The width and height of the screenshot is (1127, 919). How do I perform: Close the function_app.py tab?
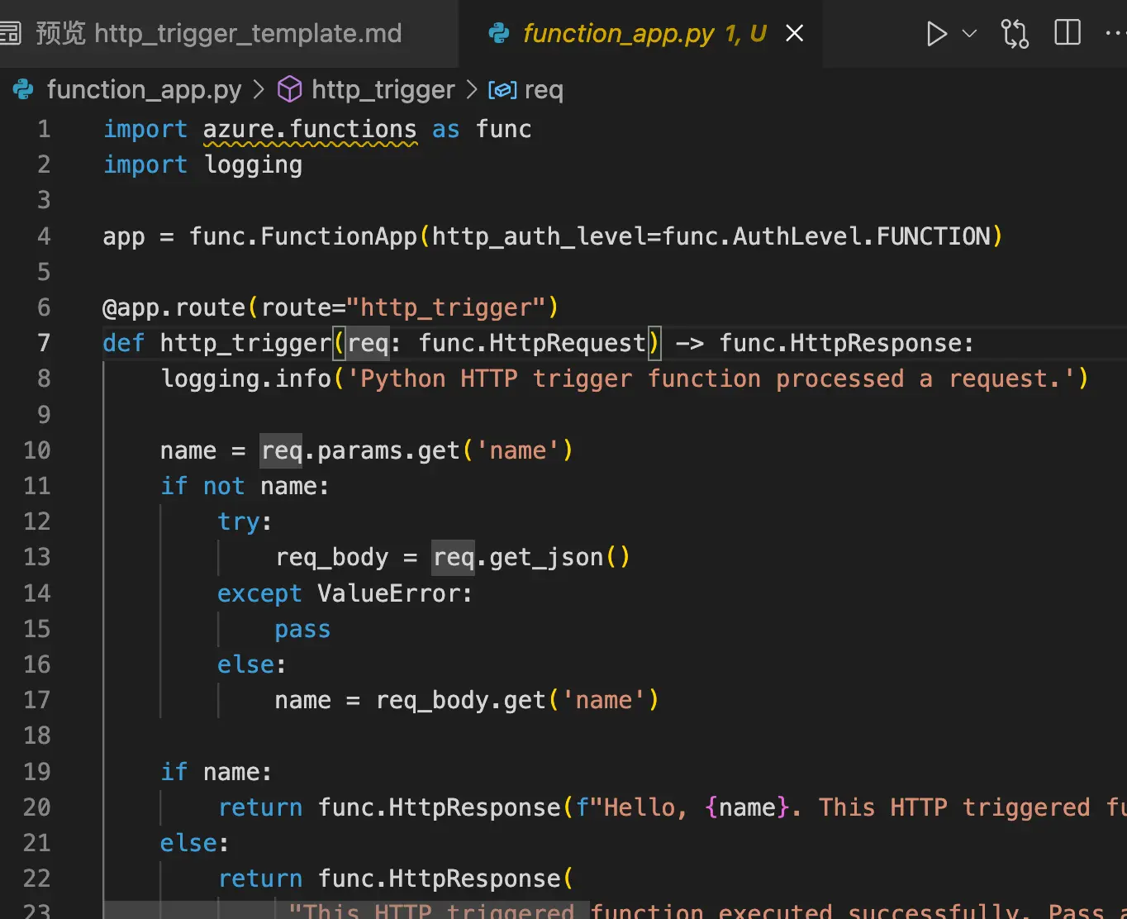[x=794, y=33]
